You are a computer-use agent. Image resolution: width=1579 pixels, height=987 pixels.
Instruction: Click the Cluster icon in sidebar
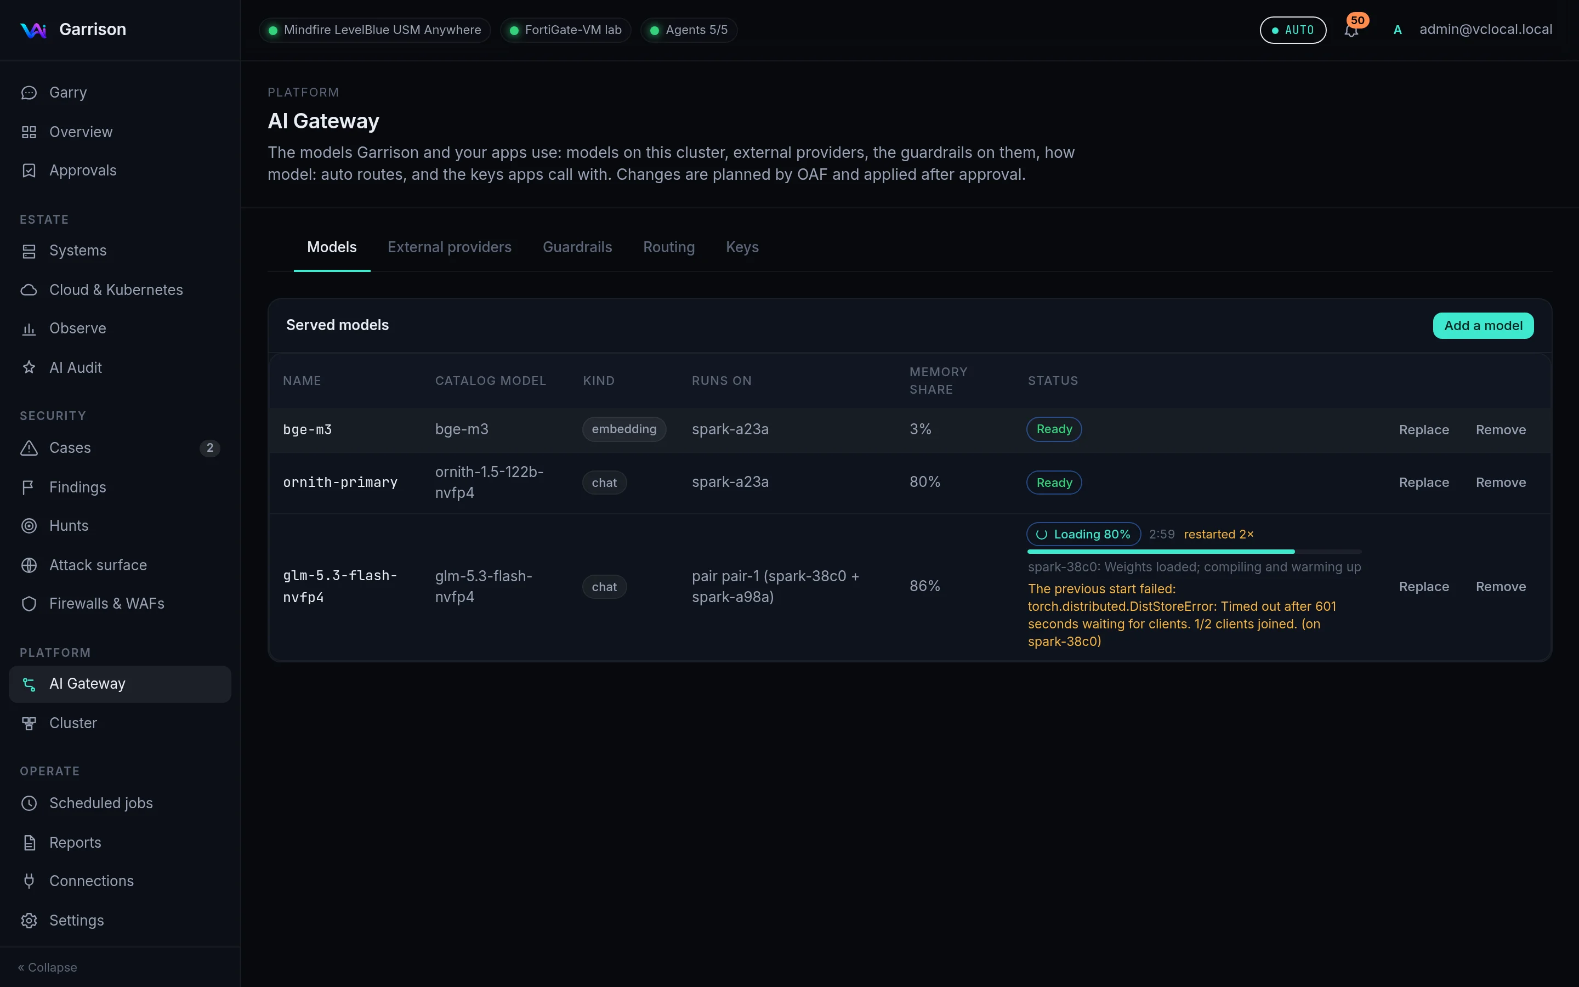click(x=29, y=723)
